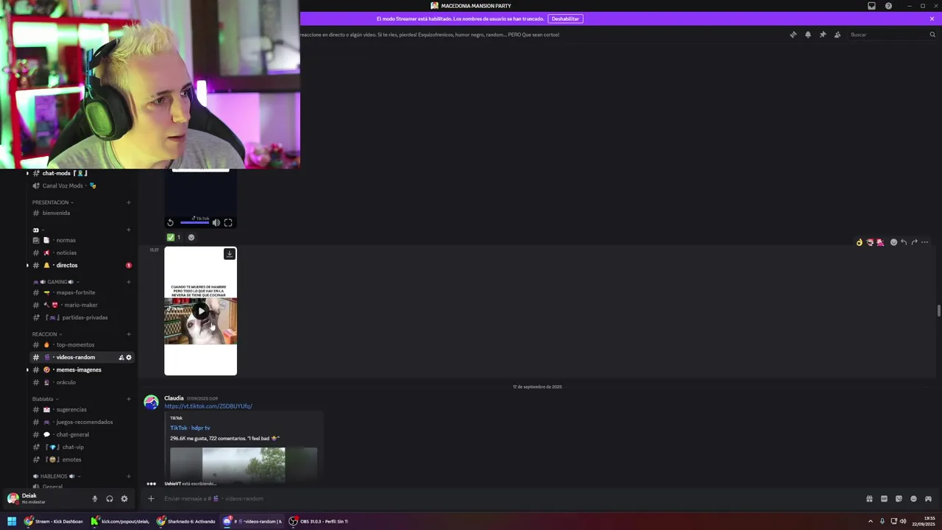
Task: Collapse the GAMING category
Action: pyautogui.click(x=56, y=282)
